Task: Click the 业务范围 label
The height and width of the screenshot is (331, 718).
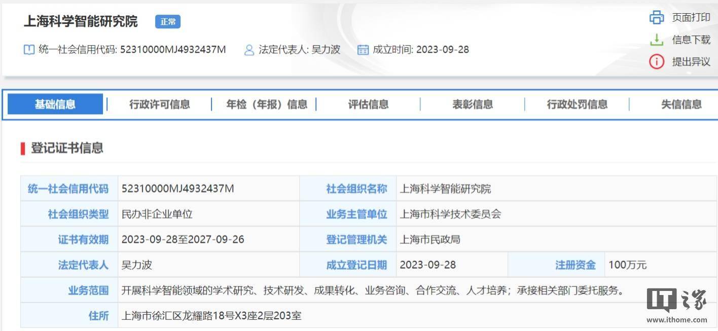Action: pyautogui.click(x=89, y=290)
